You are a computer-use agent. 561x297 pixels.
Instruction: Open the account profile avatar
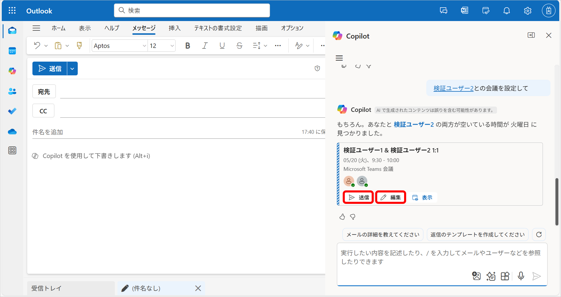(549, 11)
